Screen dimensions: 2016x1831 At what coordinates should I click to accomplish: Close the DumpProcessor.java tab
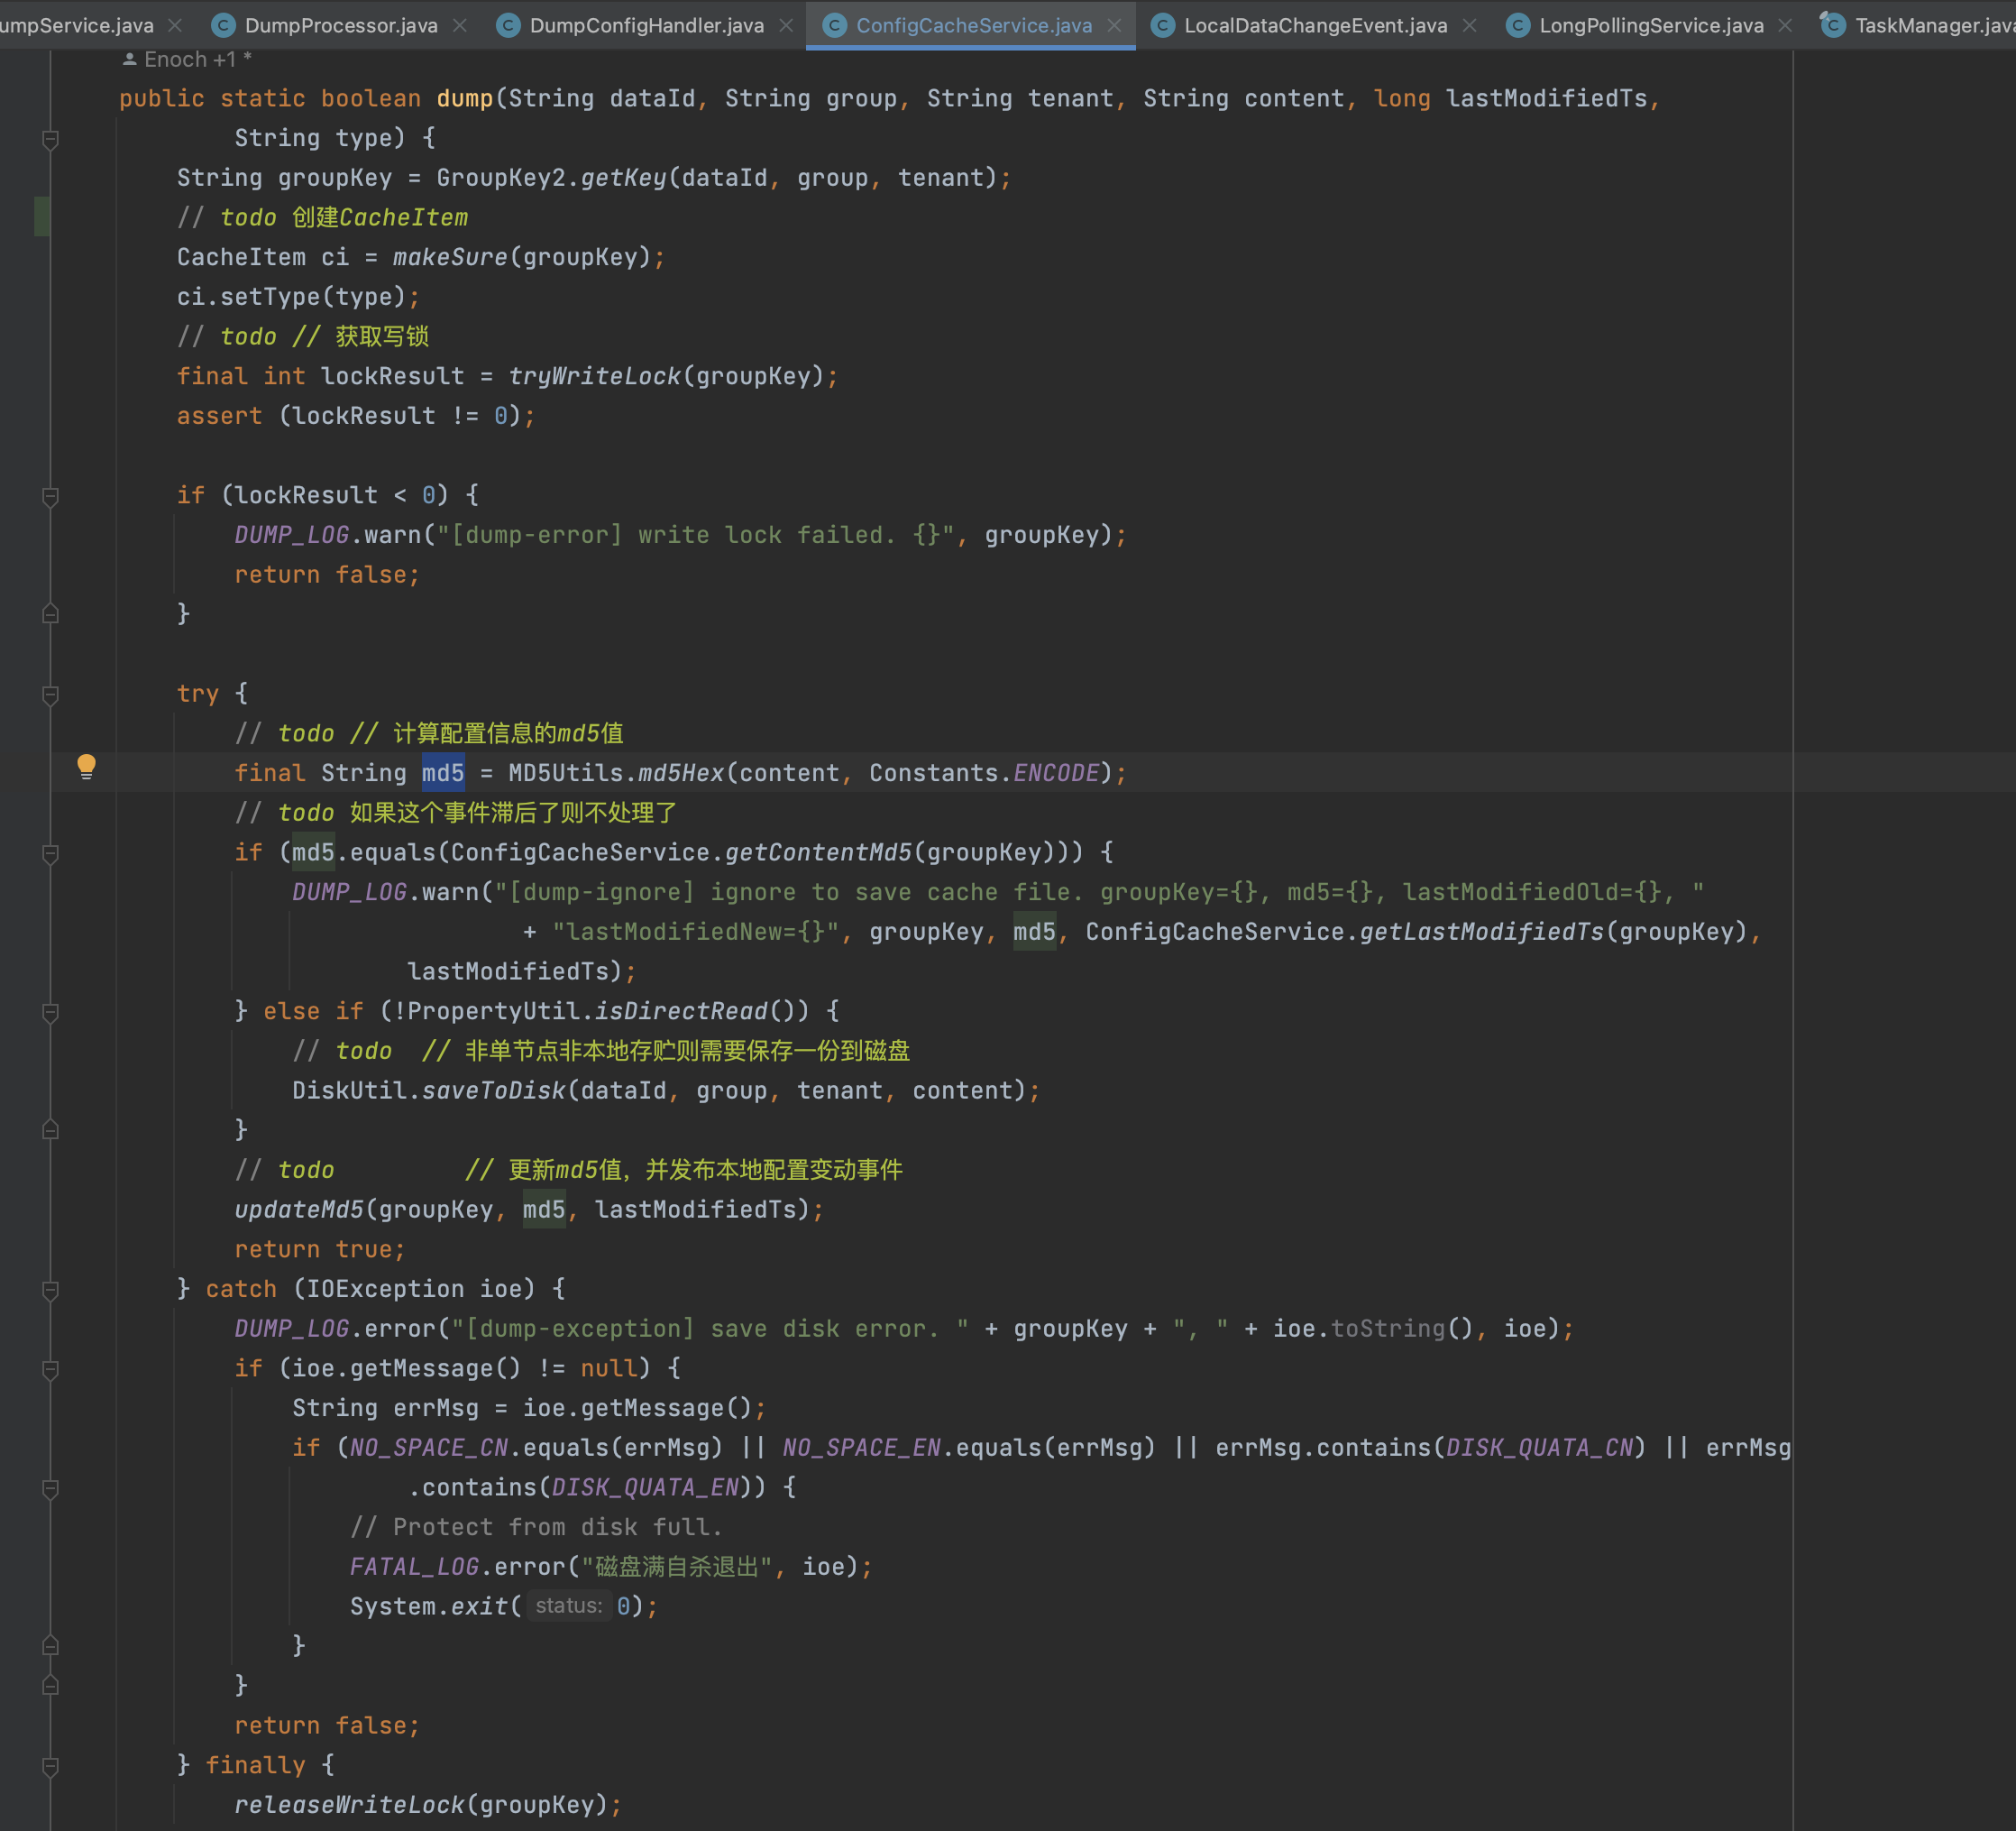click(460, 25)
